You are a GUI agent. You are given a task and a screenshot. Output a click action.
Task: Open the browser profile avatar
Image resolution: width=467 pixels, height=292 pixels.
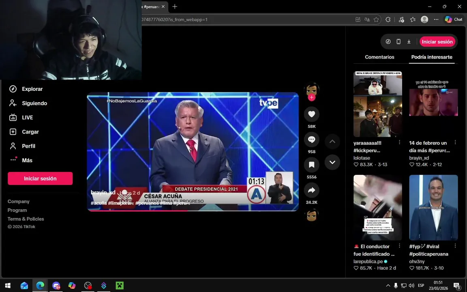point(424,19)
